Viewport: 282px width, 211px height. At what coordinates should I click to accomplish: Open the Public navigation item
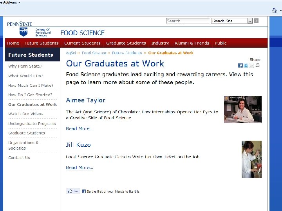221,43
